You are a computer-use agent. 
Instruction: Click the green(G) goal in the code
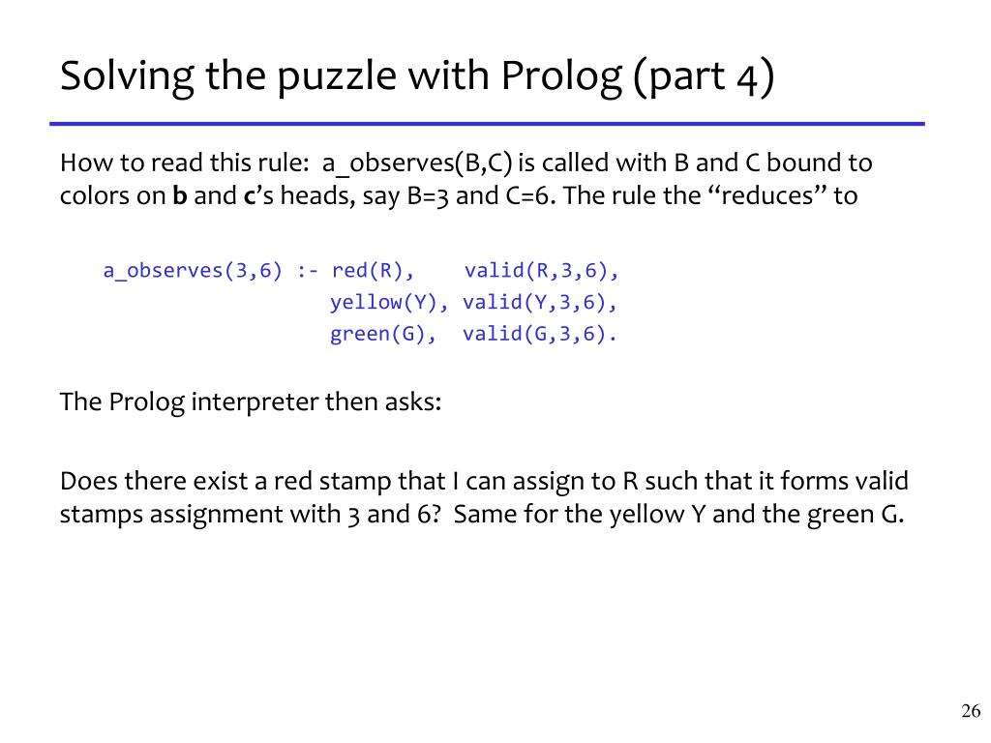coord(377,334)
